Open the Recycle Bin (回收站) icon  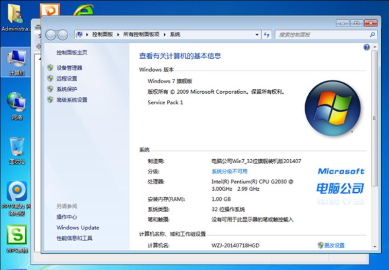(17, 151)
